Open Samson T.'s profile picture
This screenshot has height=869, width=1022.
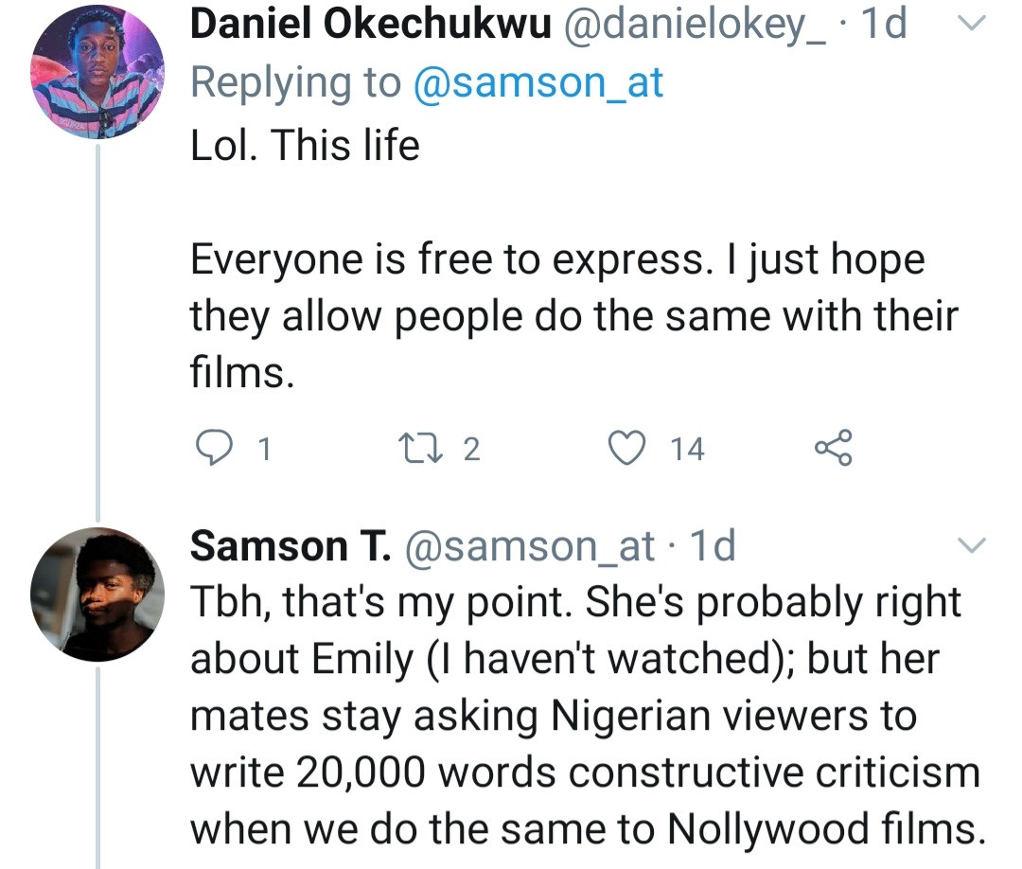pyautogui.click(x=97, y=594)
